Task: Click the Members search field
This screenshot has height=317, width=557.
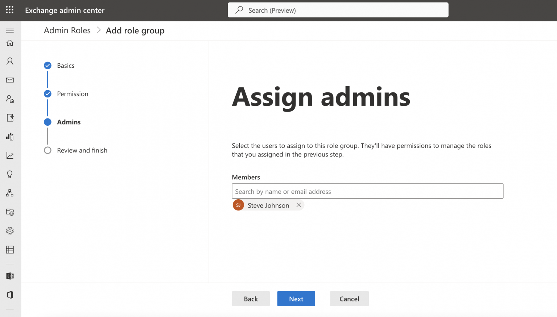Action: [367, 191]
